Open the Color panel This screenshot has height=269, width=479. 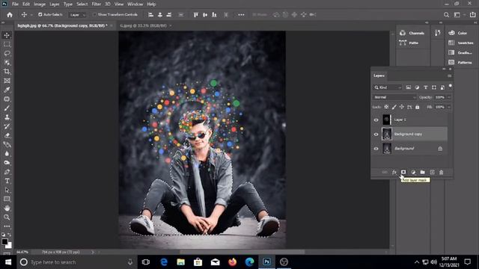pyautogui.click(x=457, y=33)
